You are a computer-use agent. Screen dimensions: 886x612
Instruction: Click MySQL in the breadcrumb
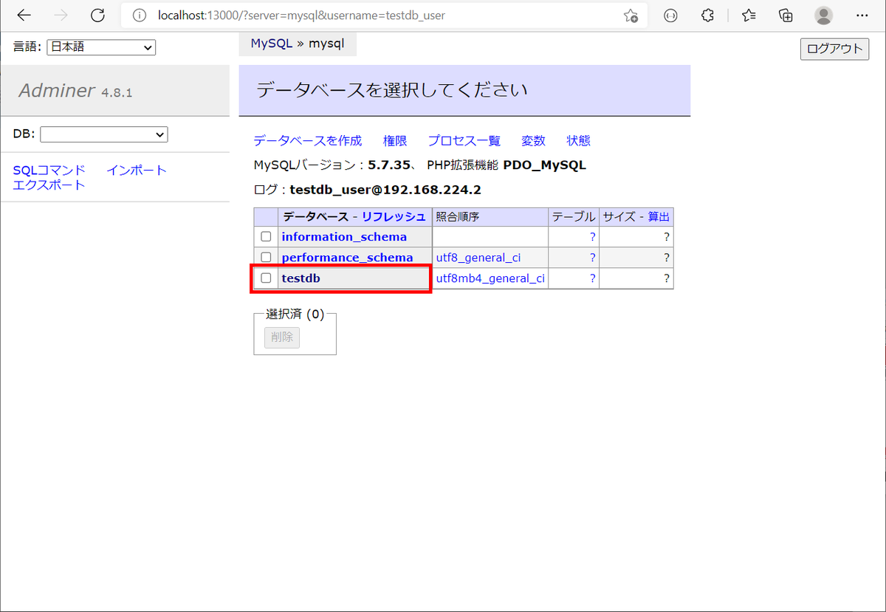pyautogui.click(x=270, y=44)
